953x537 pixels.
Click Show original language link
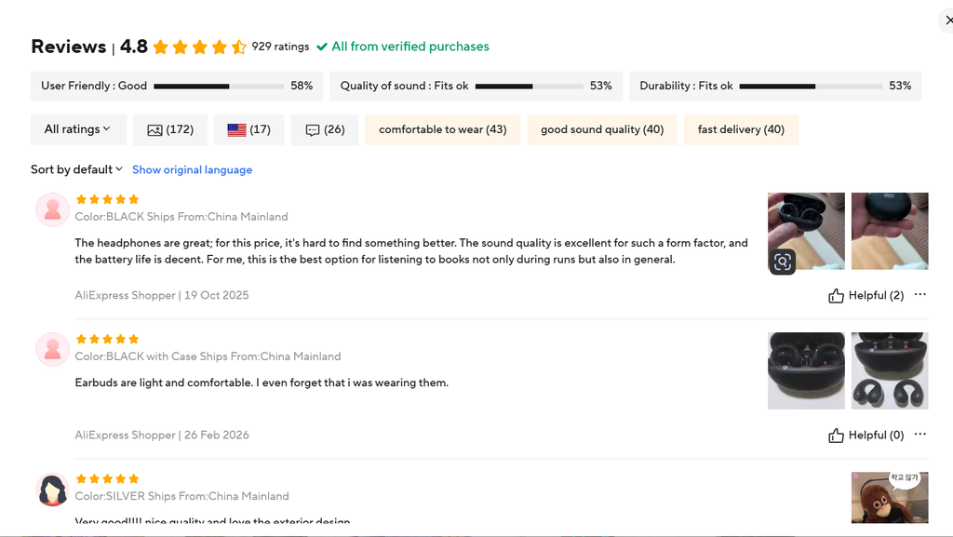click(x=192, y=169)
